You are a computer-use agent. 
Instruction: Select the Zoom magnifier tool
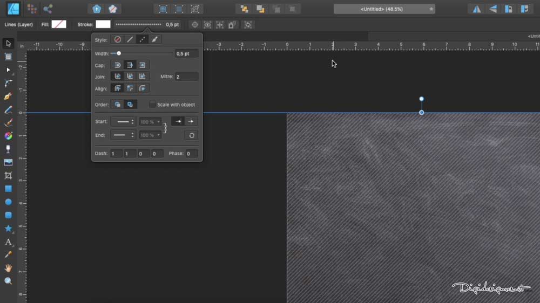8,281
